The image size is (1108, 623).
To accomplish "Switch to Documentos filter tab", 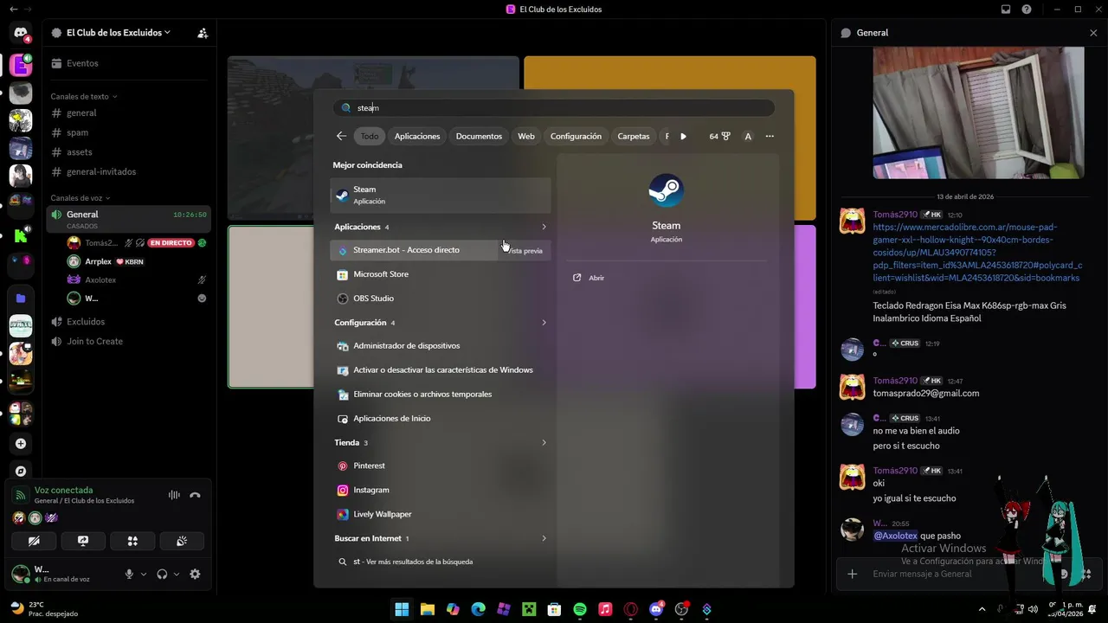I will 479,136.
